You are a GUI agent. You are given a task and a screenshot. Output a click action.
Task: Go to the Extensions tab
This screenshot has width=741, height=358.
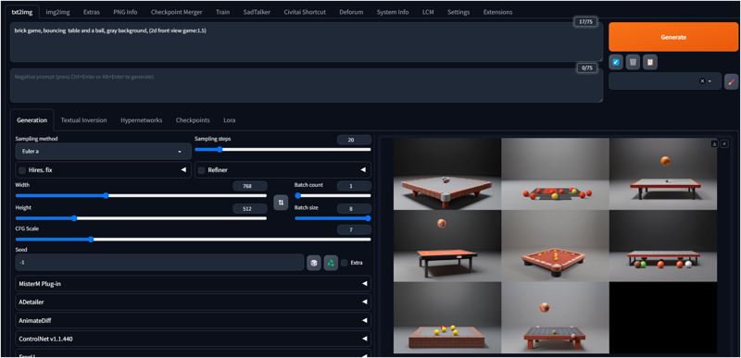[x=497, y=12]
